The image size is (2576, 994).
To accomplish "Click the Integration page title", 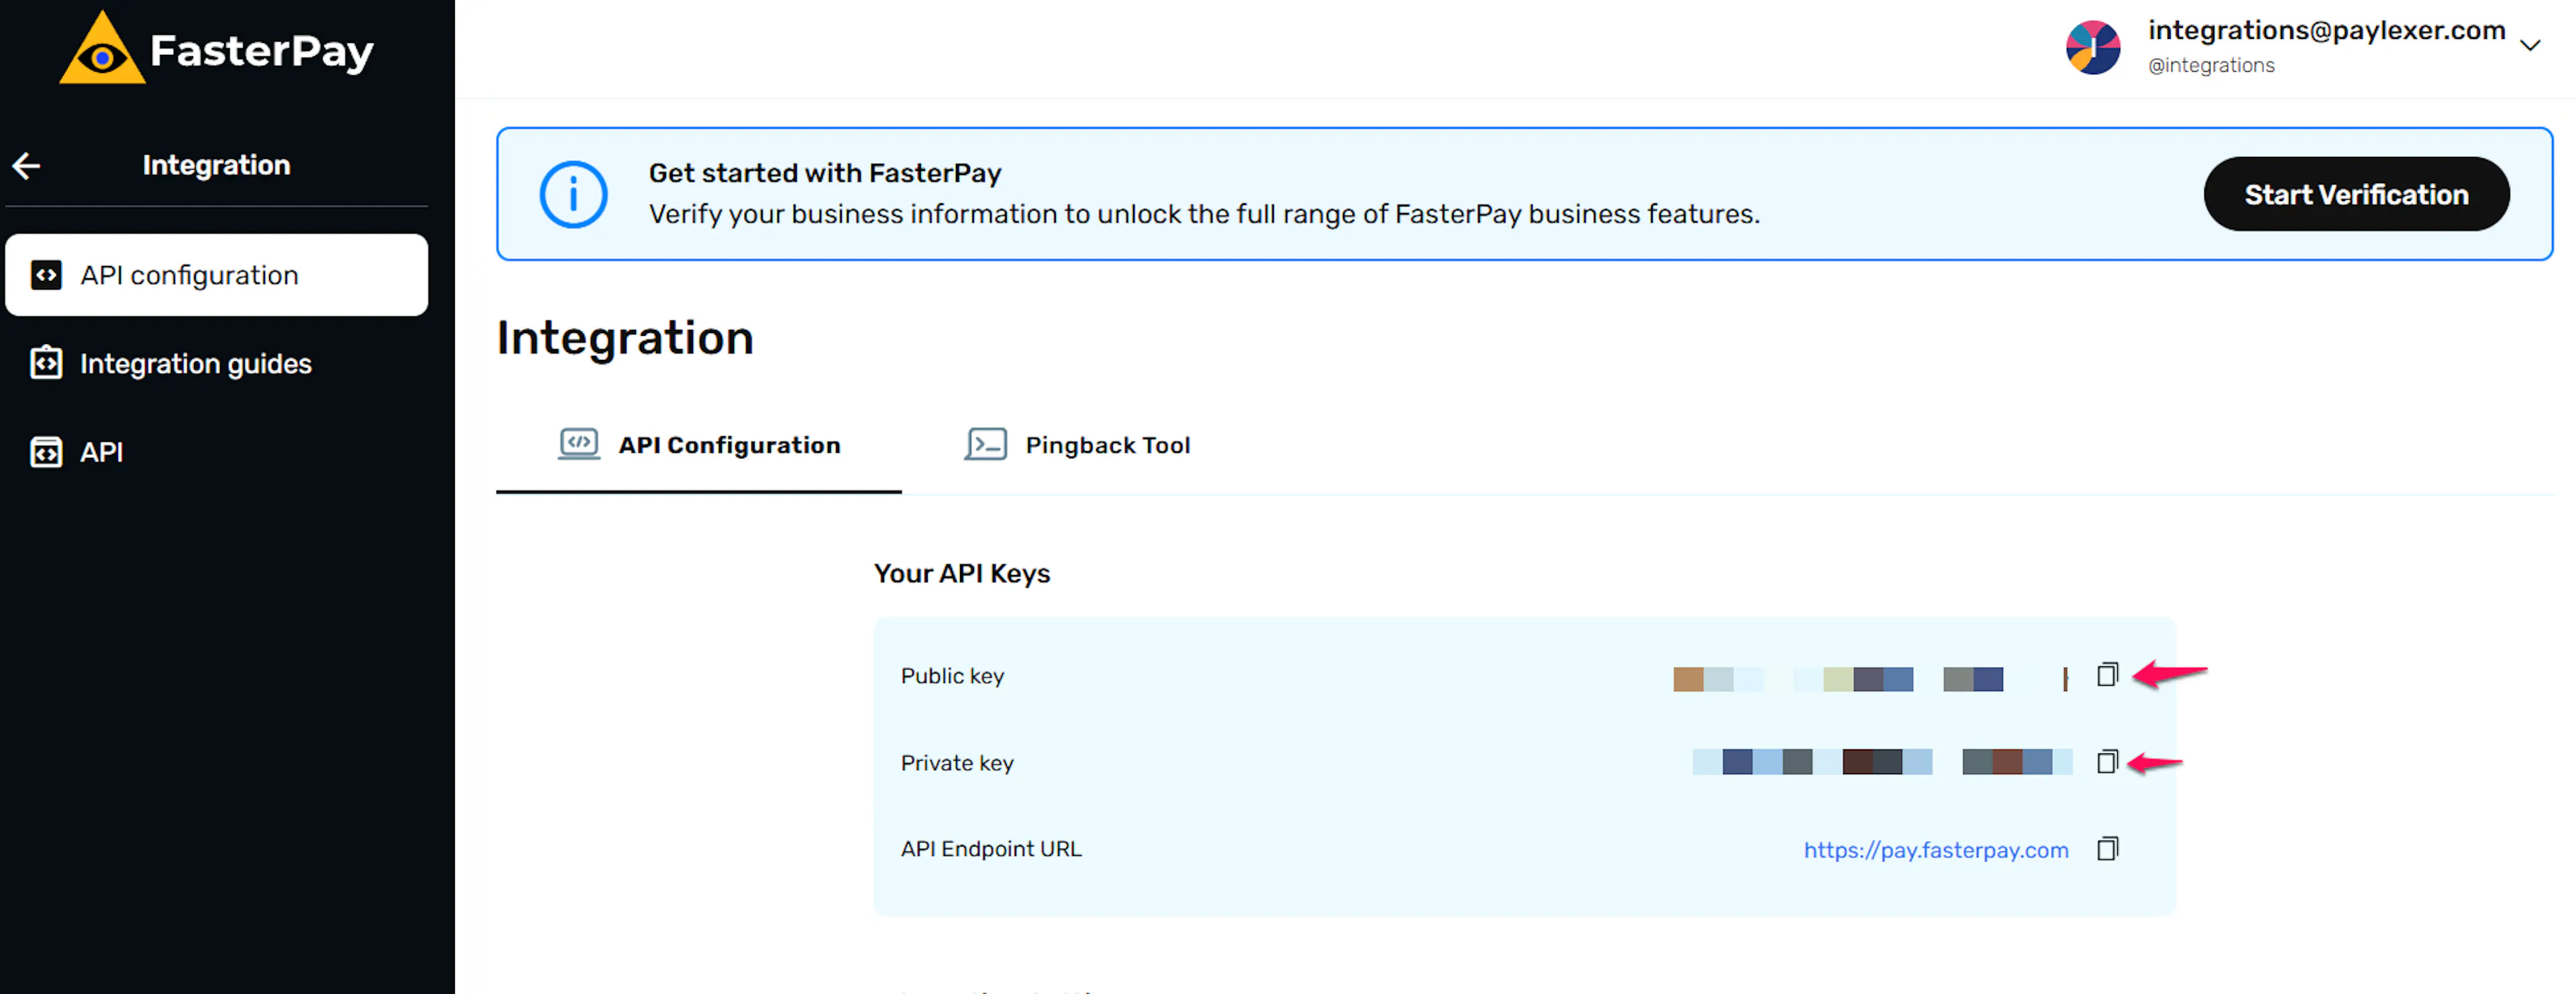I will tap(625, 338).
